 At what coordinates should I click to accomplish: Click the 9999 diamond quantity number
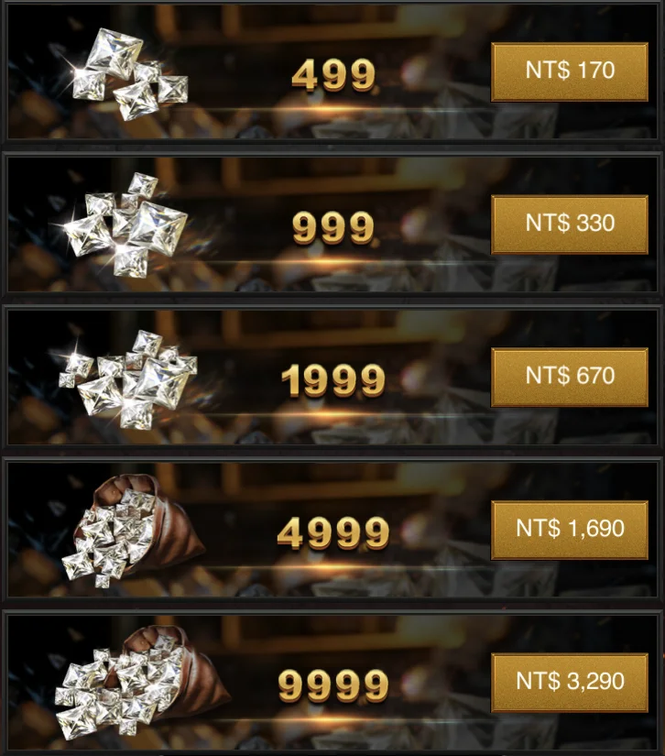(x=333, y=685)
